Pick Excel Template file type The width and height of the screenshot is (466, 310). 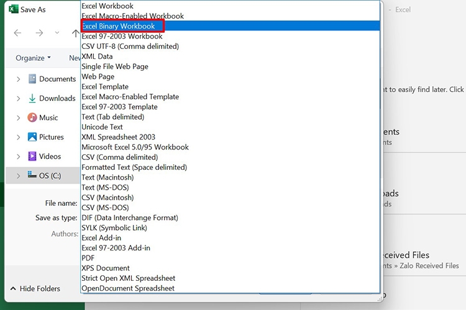click(x=230, y=87)
